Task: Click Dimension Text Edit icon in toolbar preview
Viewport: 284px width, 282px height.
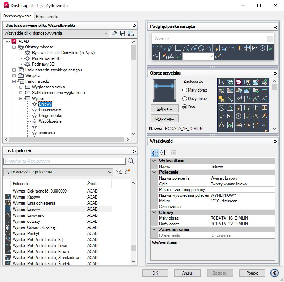Action: tap(171, 56)
